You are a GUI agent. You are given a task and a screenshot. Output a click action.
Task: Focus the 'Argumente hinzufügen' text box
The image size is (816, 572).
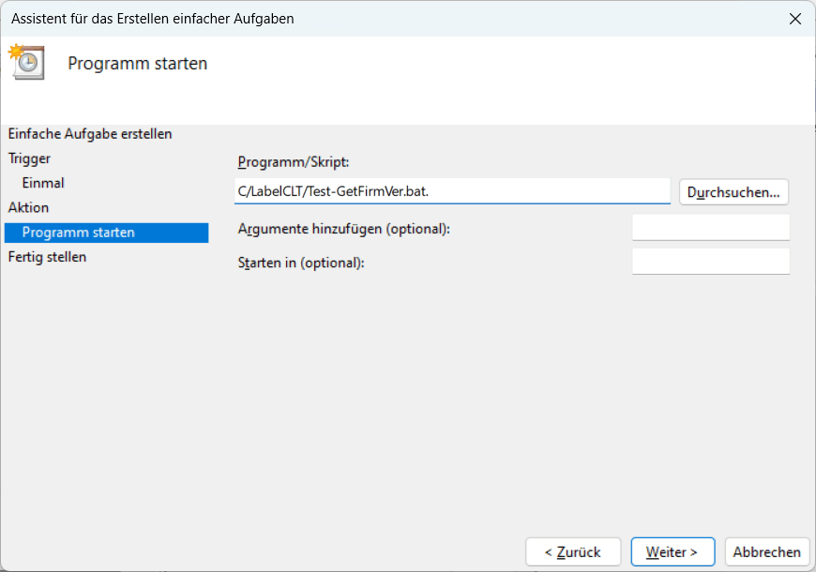[710, 228]
